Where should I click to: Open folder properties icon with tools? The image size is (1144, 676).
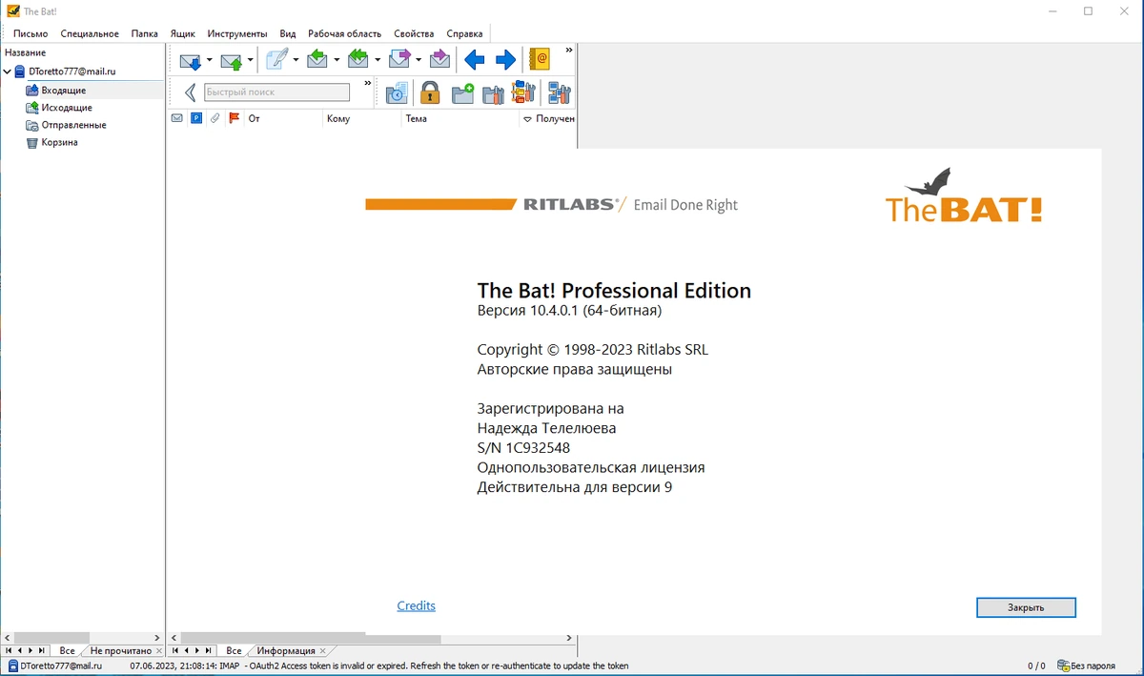[493, 92]
